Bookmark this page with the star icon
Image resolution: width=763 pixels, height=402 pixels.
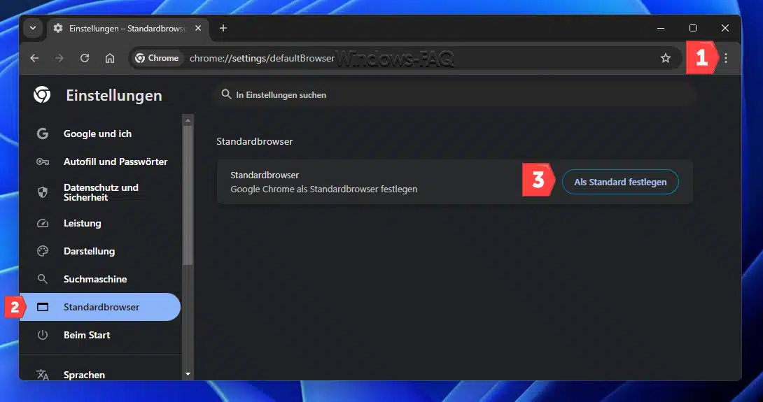[x=665, y=58]
